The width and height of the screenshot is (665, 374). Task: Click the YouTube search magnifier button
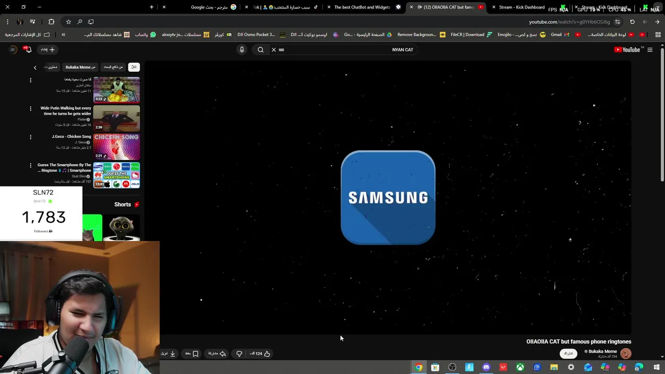click(261, 50)
